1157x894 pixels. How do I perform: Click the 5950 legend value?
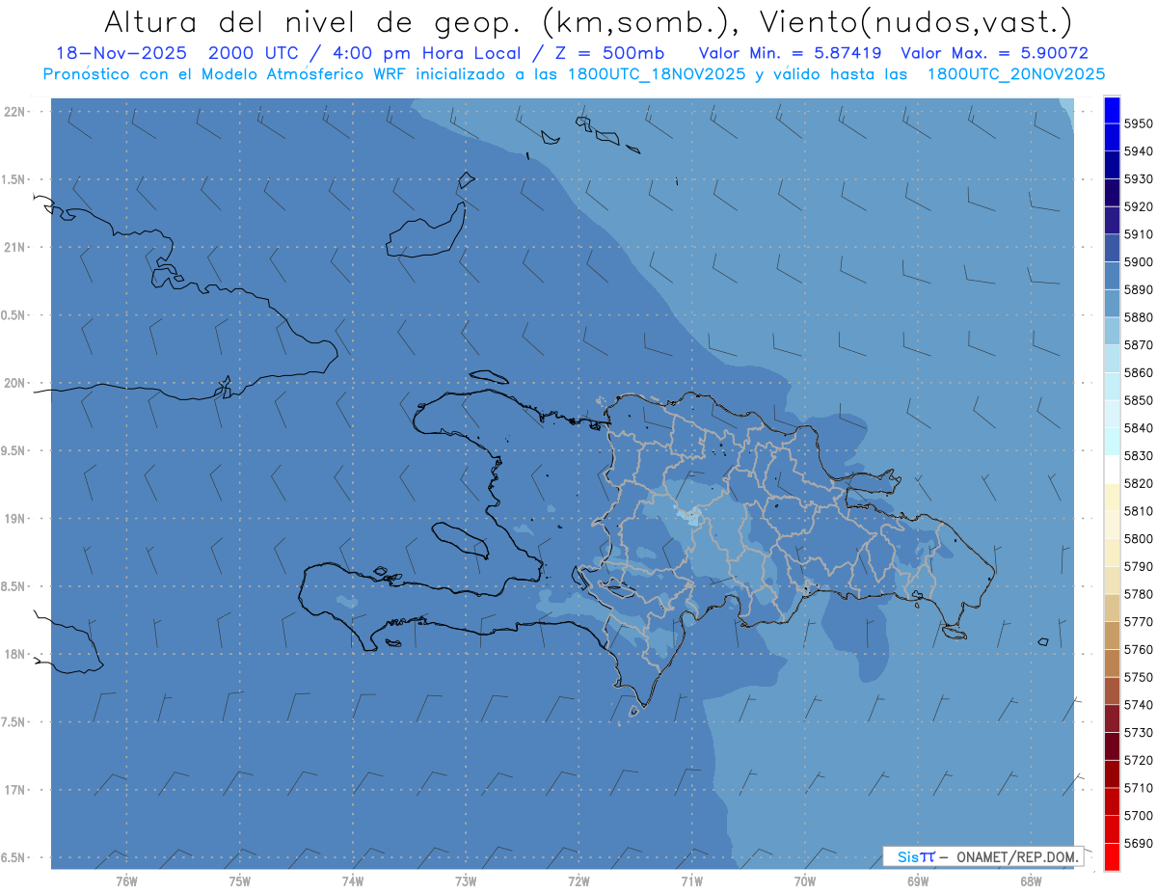click(1138, 123)
